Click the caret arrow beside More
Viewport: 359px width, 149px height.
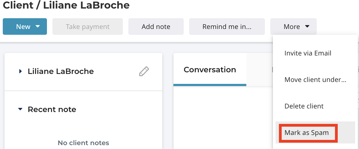pos(307,26)
